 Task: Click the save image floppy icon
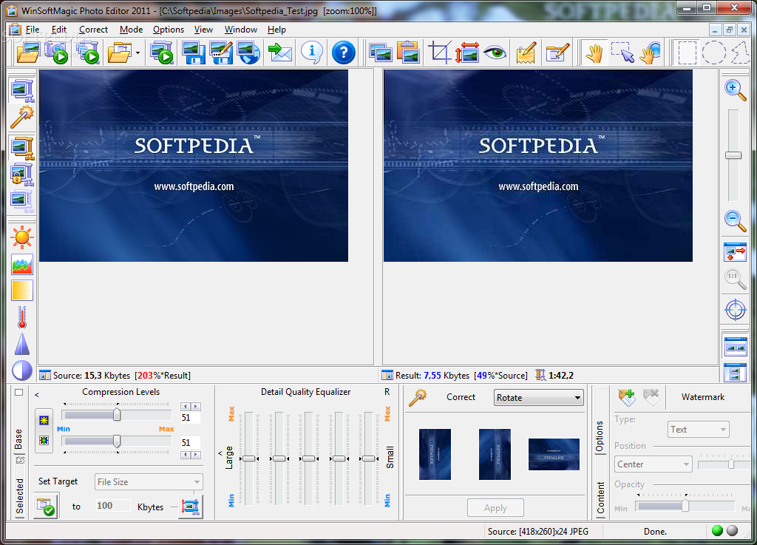[x=194, y=53]
